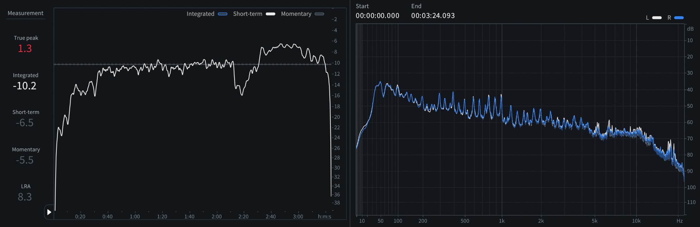Image resolution: width=700 pixels, height=227 pixels.
Task: Click the LRA value 8.3
Action: click(25, 197)
